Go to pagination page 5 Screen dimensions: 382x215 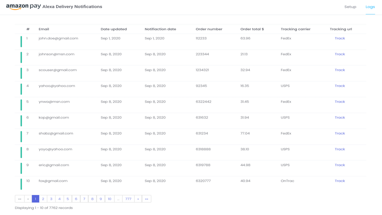point(68,199)
